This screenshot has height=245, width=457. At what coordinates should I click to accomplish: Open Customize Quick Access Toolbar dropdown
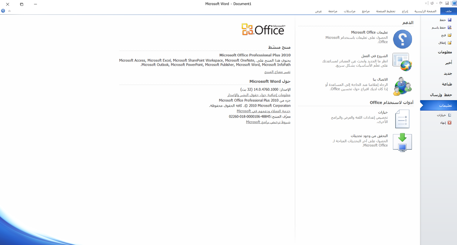point(426,3)
